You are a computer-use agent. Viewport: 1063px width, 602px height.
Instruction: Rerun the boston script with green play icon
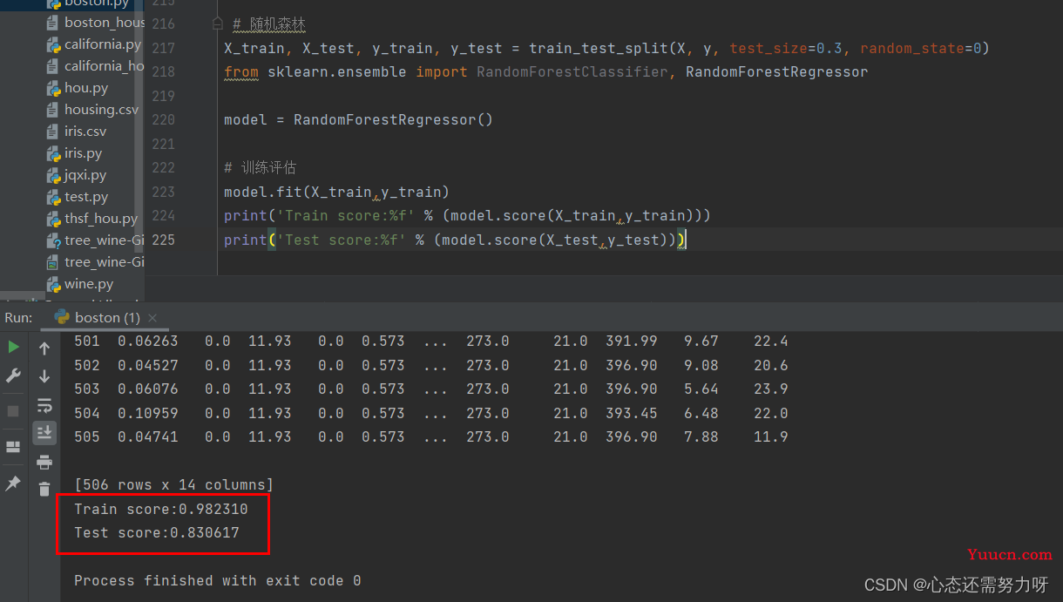pos(13,347)
